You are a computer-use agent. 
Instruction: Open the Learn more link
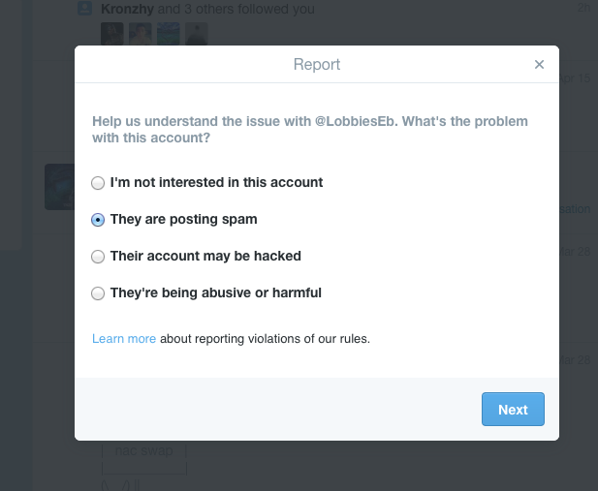tap(124, 339)
